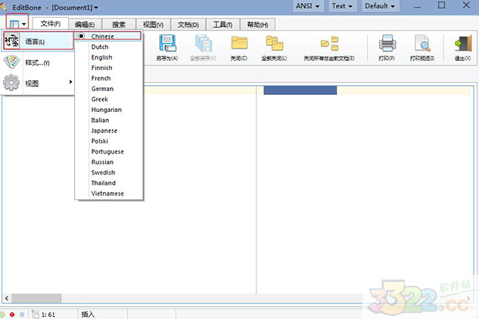Image resolution: width=479 pixels, height=319 pixels.
Task: Choose Dutch from the language list
Action: (109, 47)
